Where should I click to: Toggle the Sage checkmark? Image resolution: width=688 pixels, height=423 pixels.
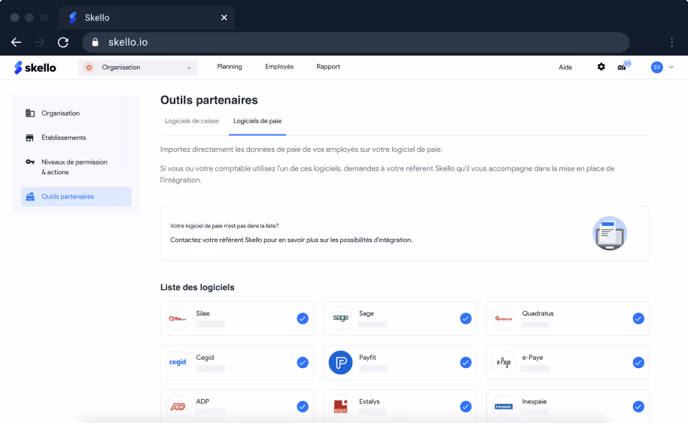coord(465,319)
